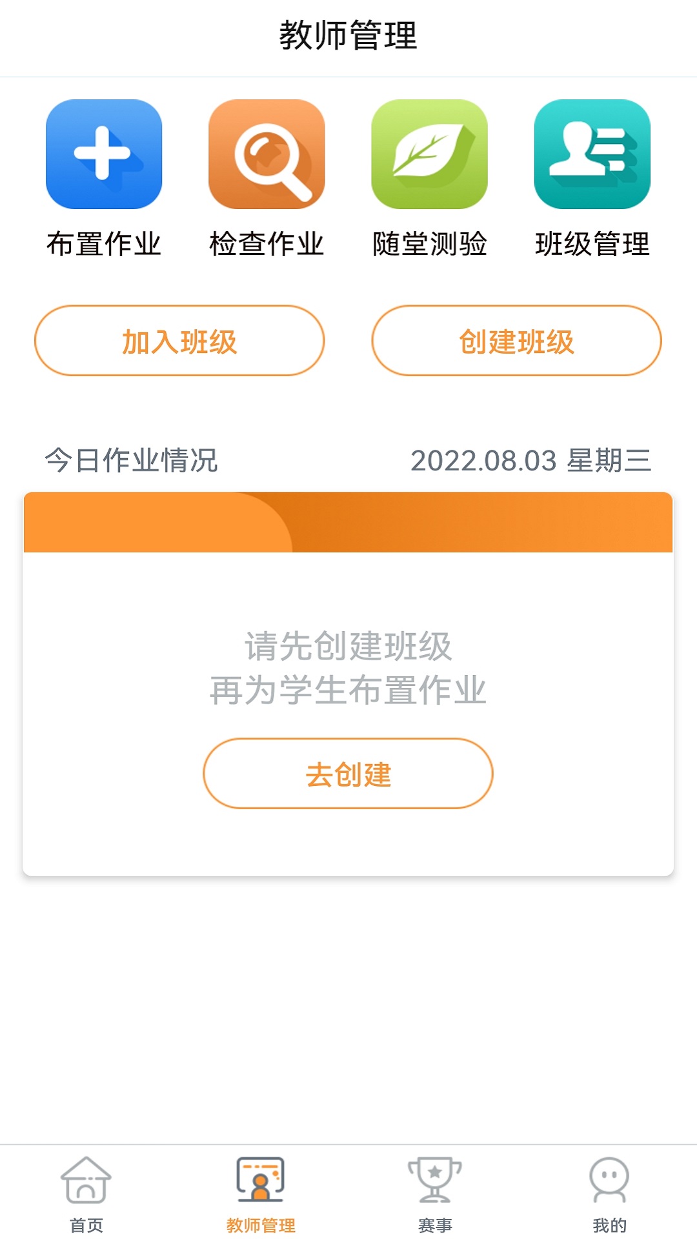Image resolution: width=697 pixels, height=1239 pixels.
Task: Click the 随堂测验 text label
Action: pos(429,245)
